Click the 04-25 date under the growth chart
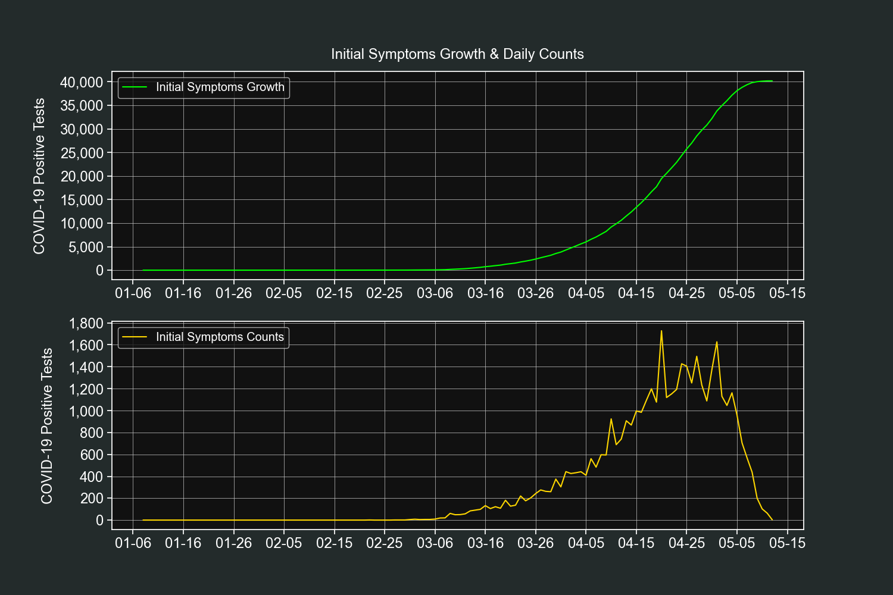Viewport: 893px width, 595px height. click(687, 293)
